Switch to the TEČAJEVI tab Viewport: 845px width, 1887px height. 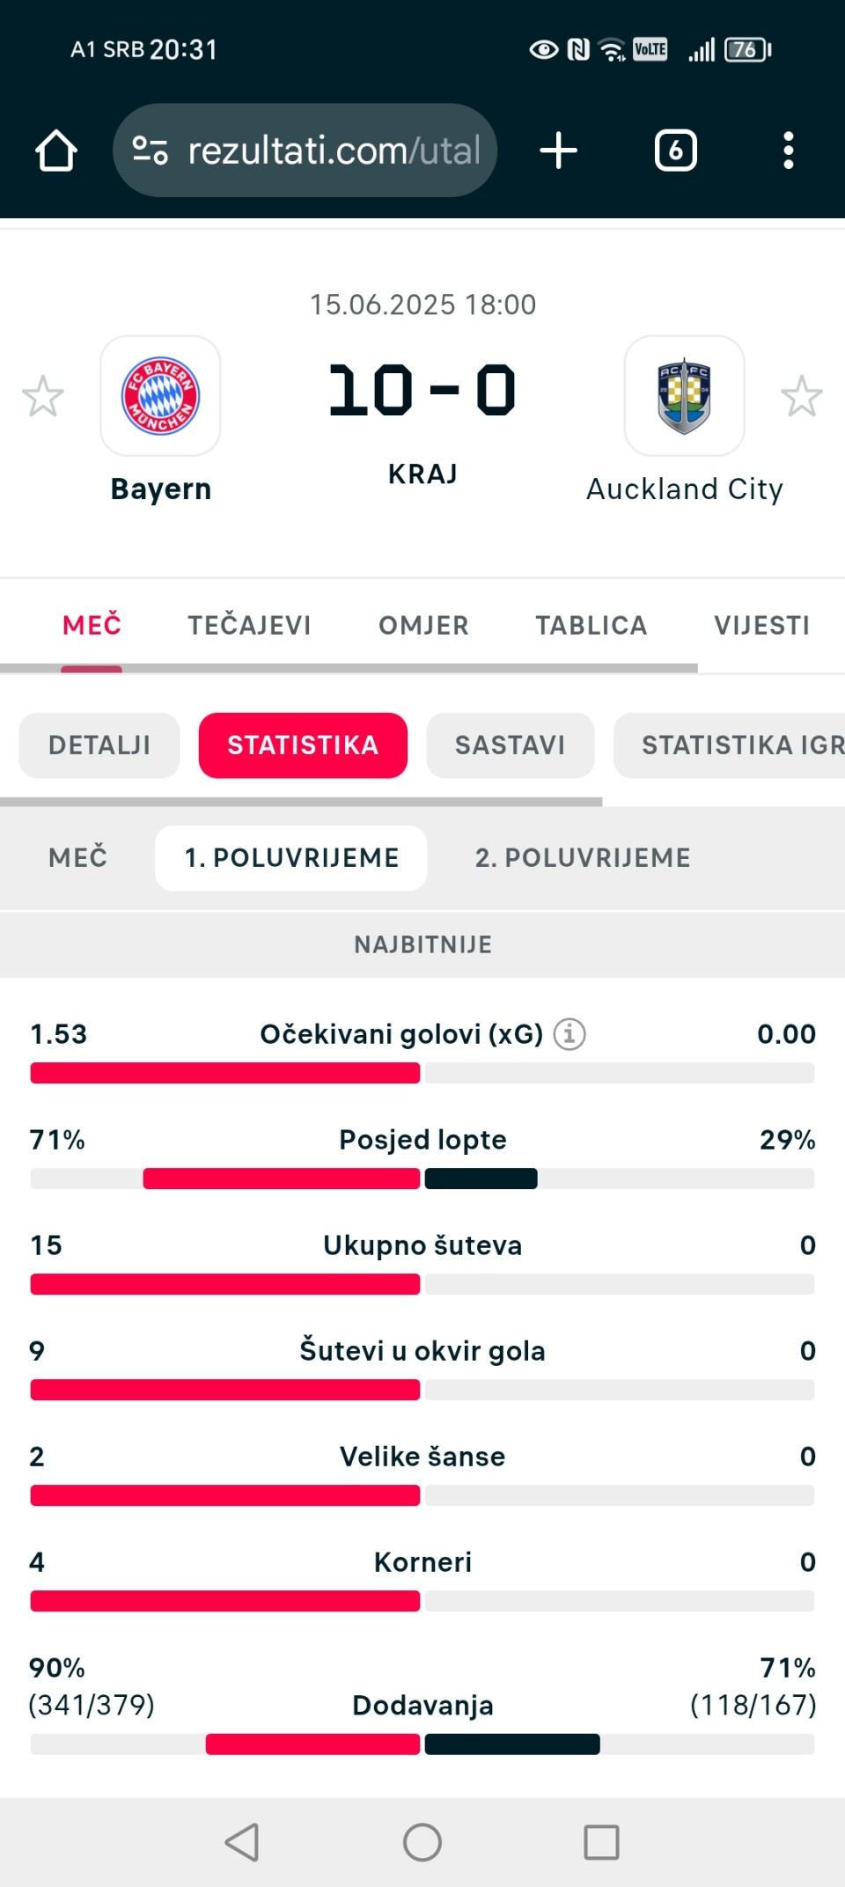(x=249, y=625)
